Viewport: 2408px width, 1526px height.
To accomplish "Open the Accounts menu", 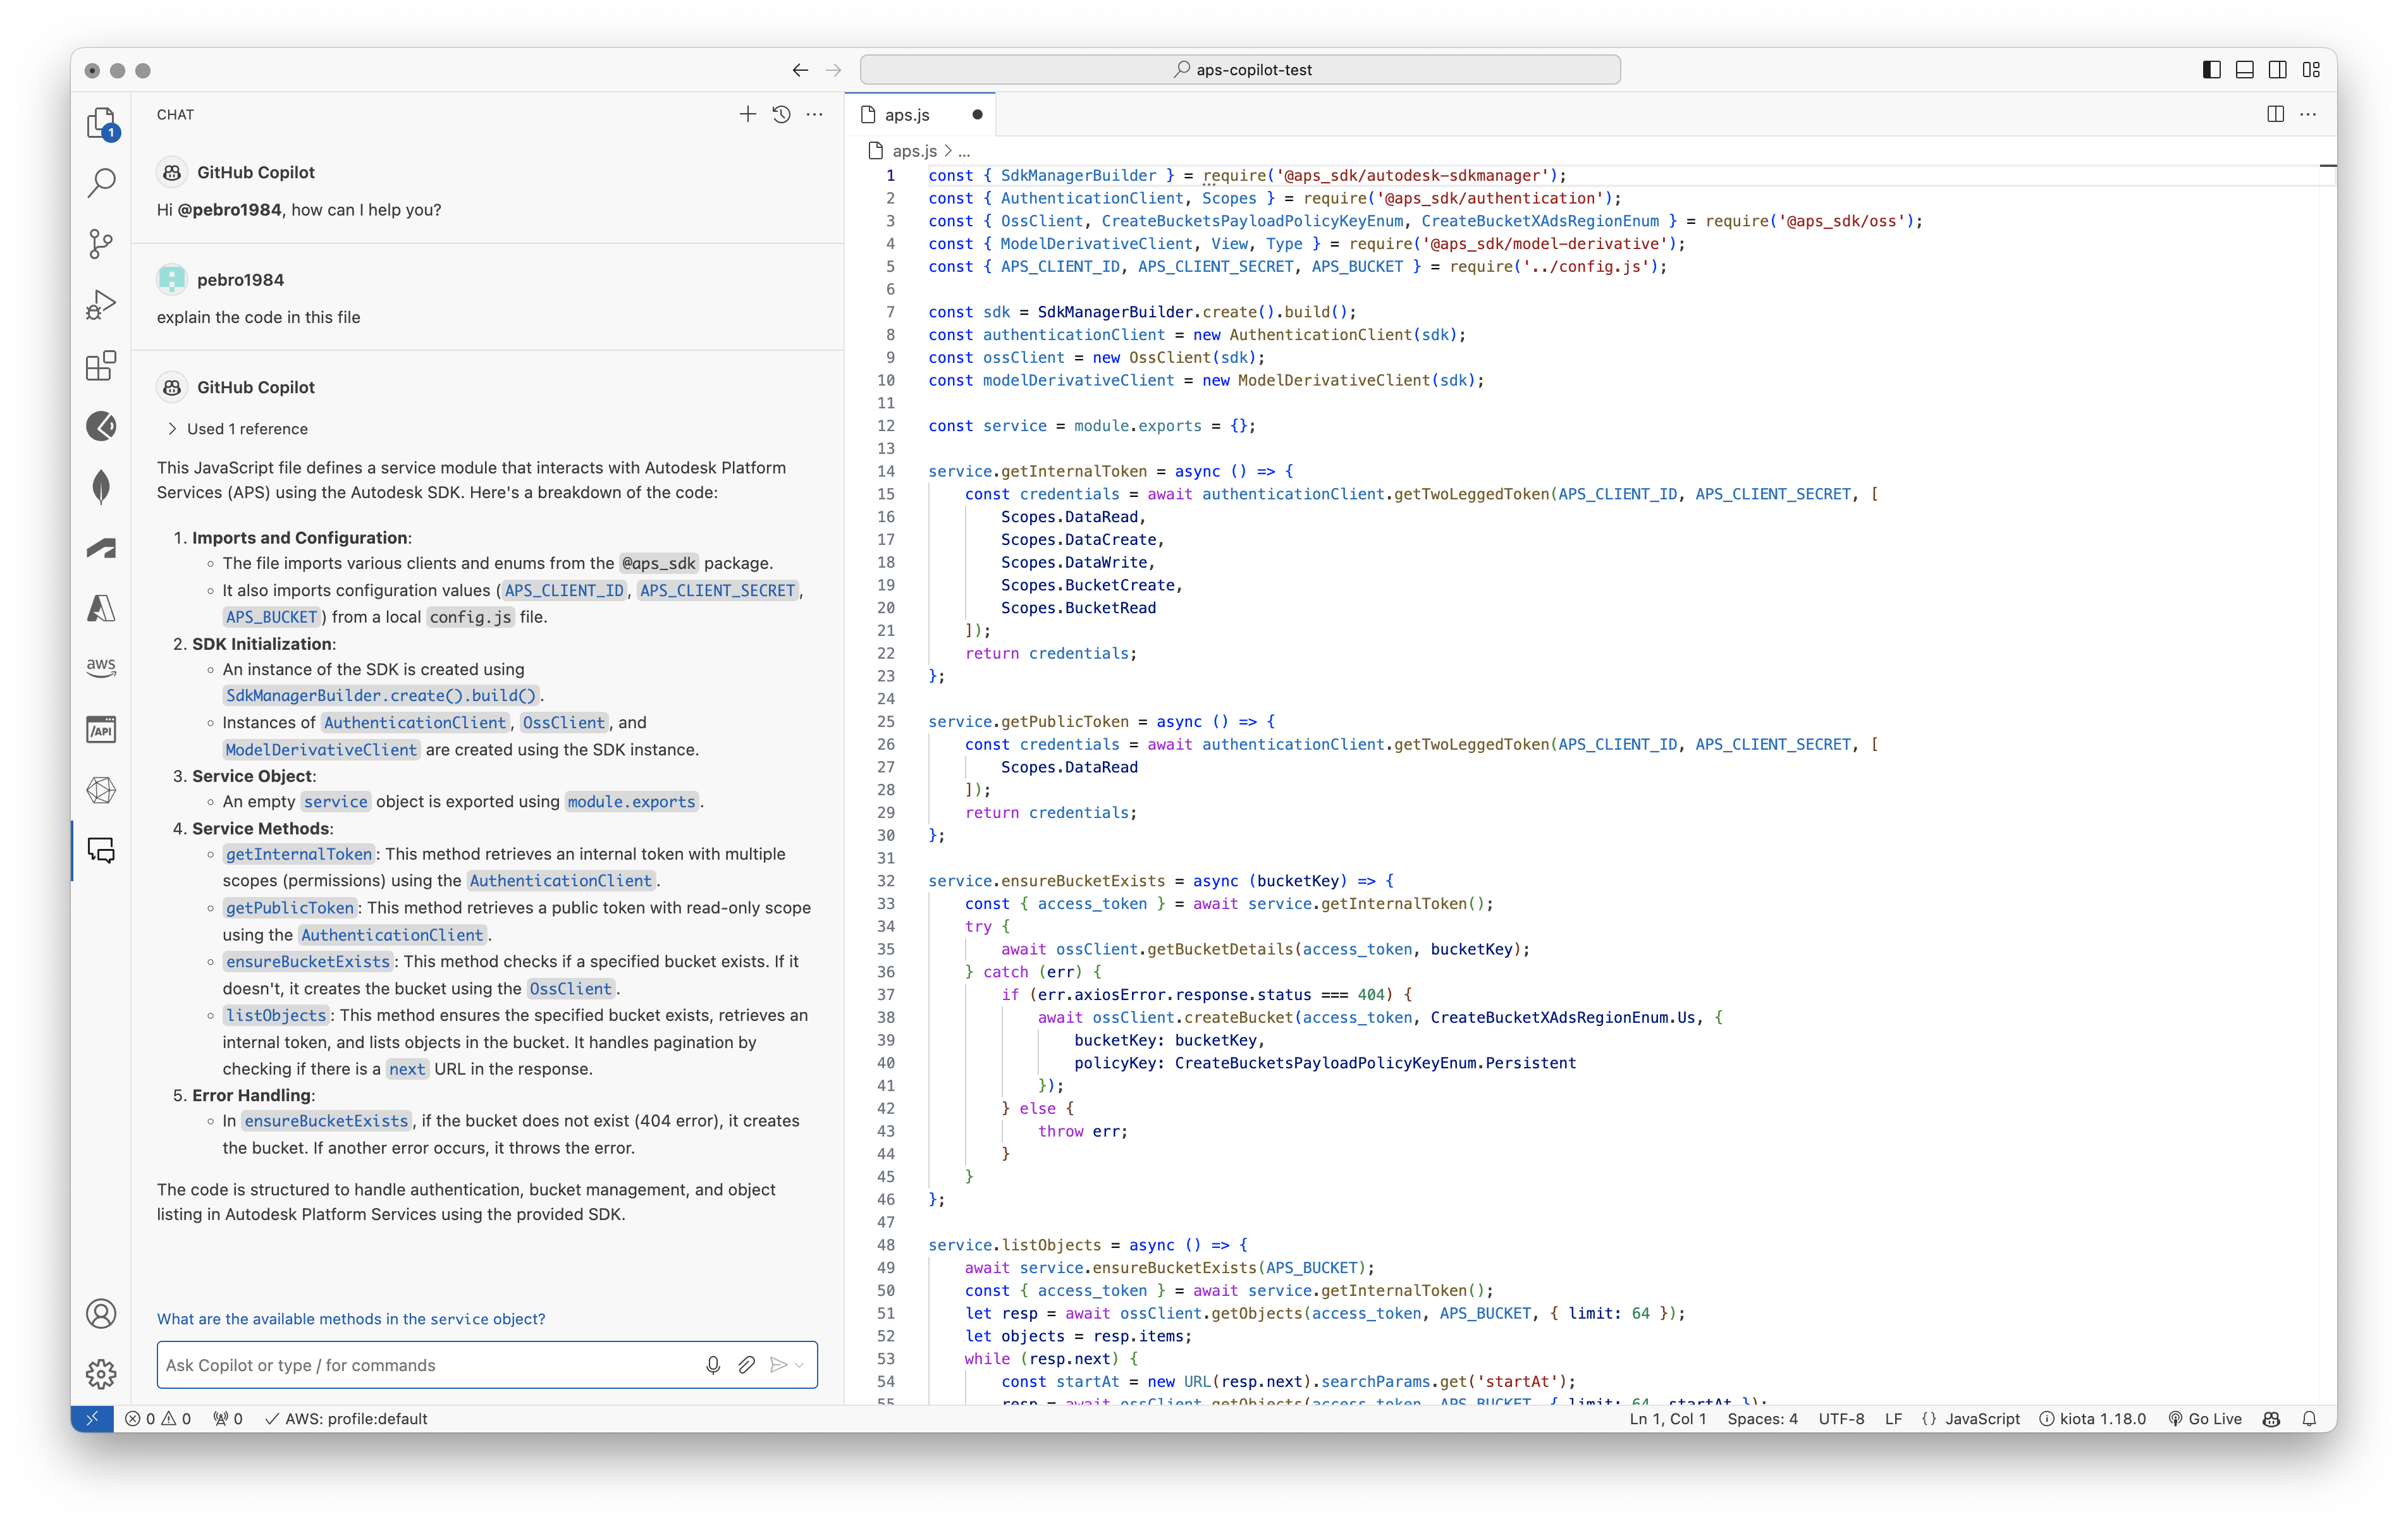I will [x=101, y=1313].
